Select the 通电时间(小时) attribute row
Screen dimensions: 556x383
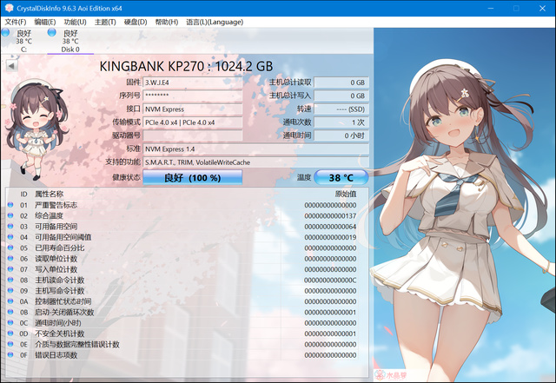[182, 323]
